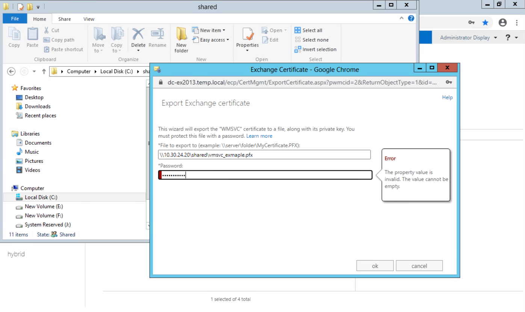Screen dimensions: 525x312
Task: Open the View ribbon tab
Action: pos(89,19)
